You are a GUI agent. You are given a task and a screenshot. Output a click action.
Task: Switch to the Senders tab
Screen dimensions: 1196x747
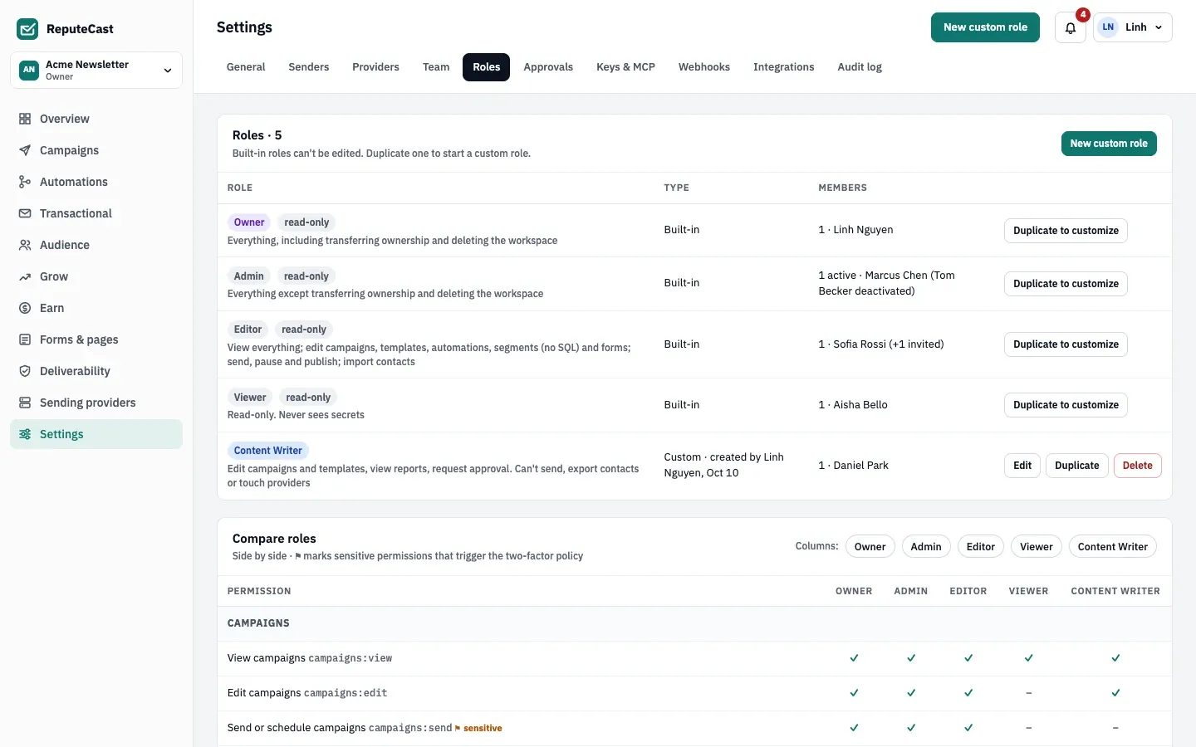[309, 67]
